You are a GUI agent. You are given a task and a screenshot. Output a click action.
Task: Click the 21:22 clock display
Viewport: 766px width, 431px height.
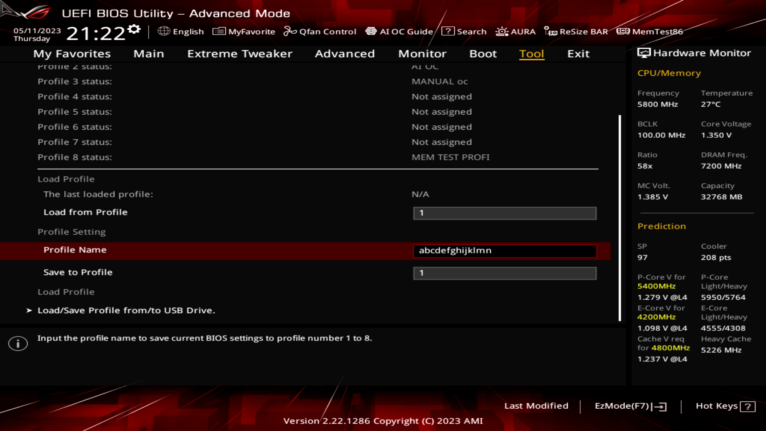(96, 34)
